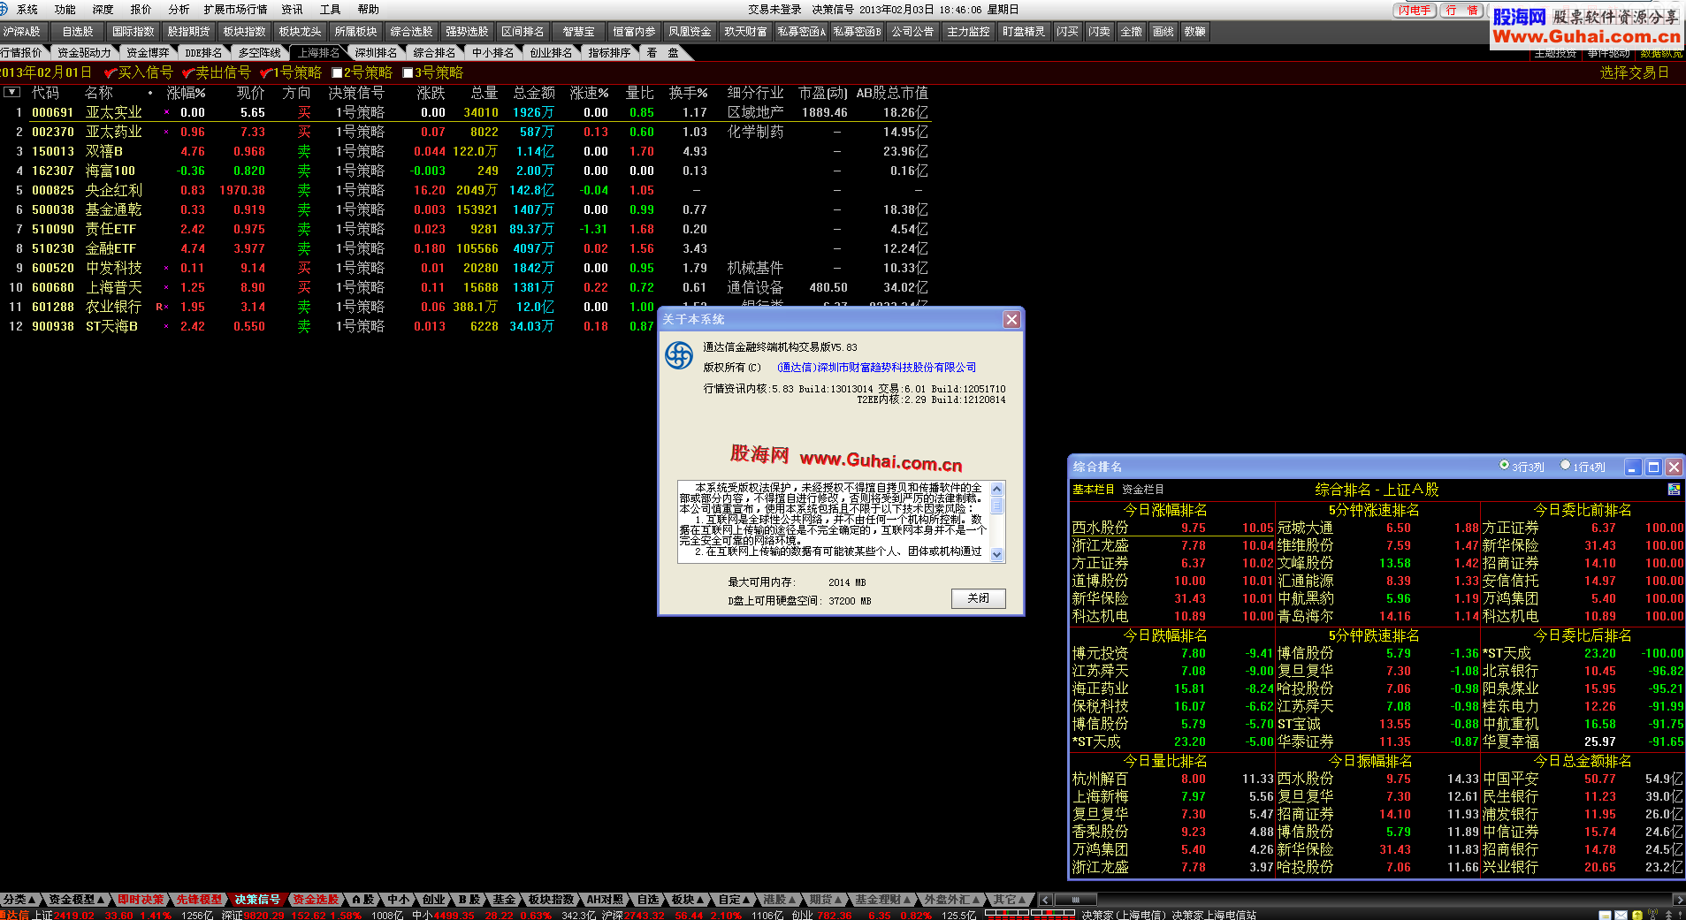Click the 资金栏目 tab in 综合排名 window
The height and width of the screenshot is (920, 1686).
[x=1143, y=490]
